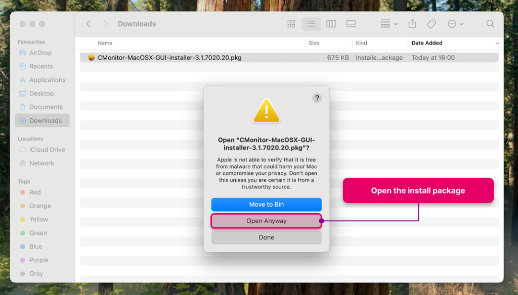Viewport: 518px width, 295px height.
Task: Click the Recents clock icon
Action: pos(22,66)
